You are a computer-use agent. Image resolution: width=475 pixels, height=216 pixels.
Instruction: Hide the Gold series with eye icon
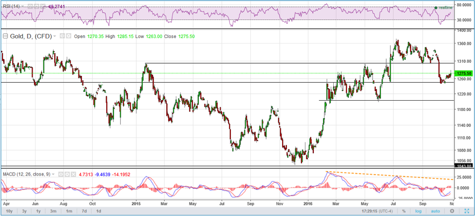[61, 36]
